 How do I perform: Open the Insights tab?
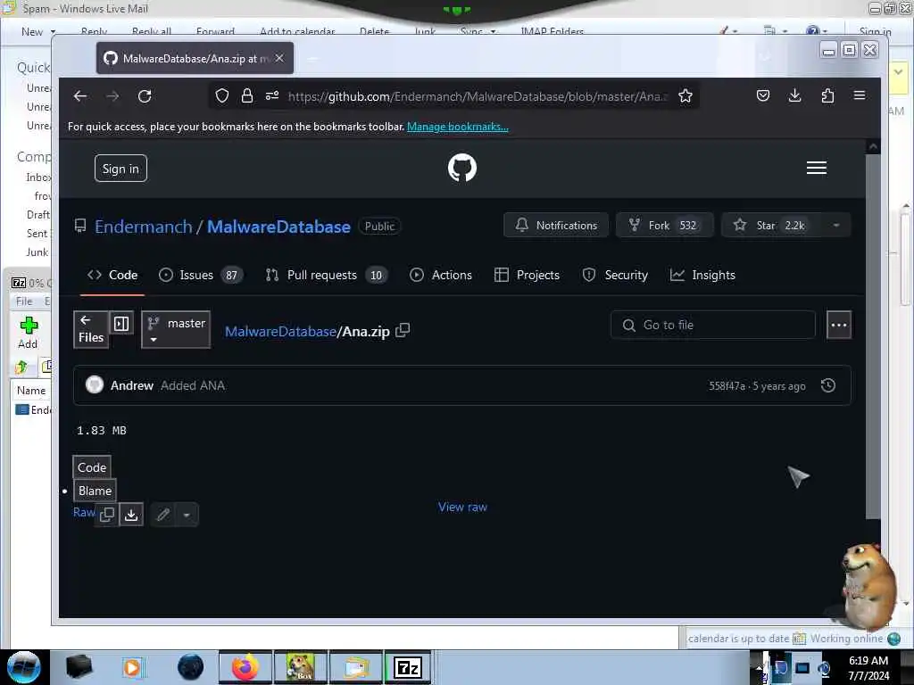(x=702, y=275)
